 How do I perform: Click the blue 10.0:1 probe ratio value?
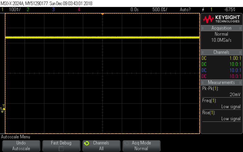tap(235, 70)
